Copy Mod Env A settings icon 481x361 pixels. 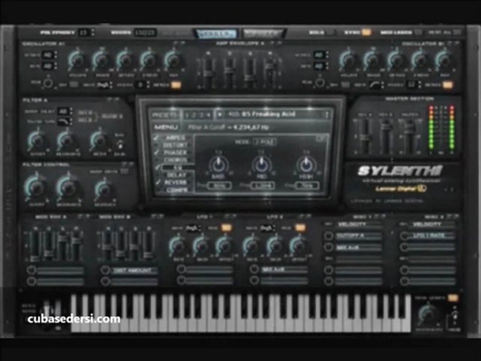pyautogui.click(x=80, y=217)
